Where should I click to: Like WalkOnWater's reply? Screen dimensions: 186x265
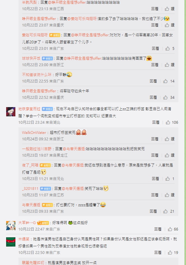tap(167, 139)
